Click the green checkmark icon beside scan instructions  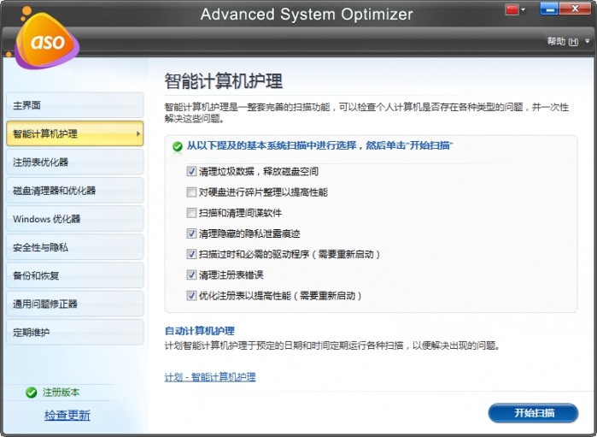[178, 146]
